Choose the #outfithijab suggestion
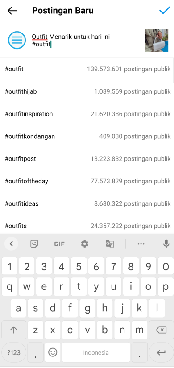Screen dimensions: 174x368 point(87,91)
